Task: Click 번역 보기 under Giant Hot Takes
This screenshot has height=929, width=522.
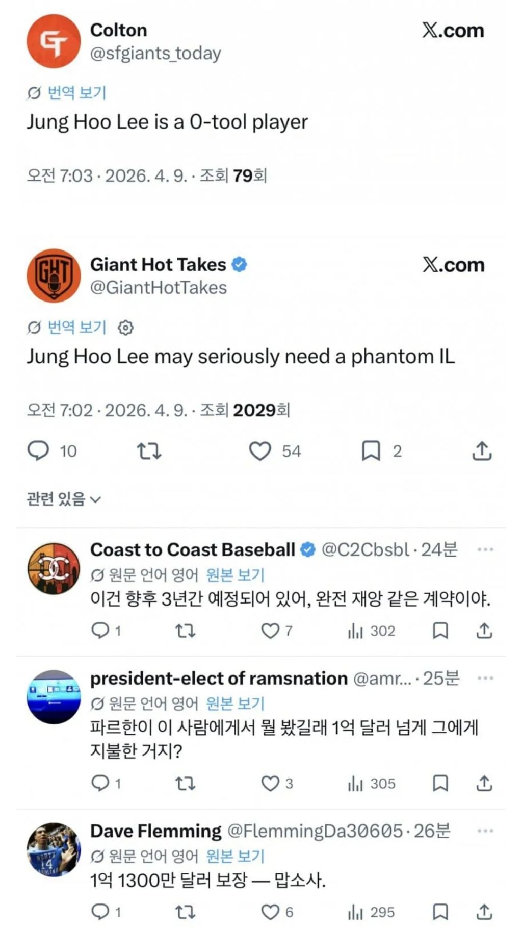Action: click(76, 328)
